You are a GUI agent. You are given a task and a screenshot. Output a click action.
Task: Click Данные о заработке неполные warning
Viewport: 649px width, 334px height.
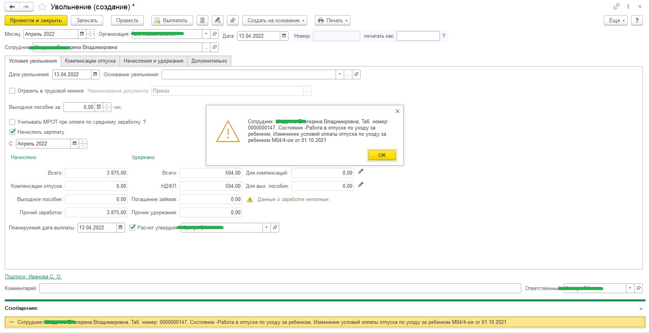[x=294, y=199]
